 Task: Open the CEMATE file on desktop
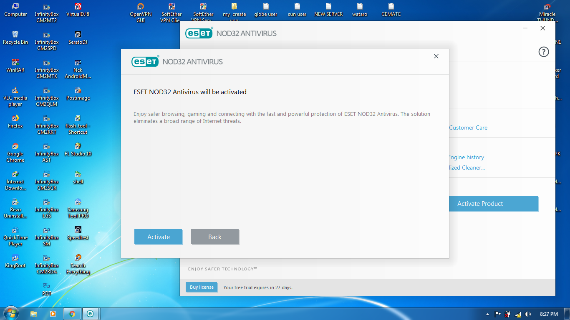(391, 10)
